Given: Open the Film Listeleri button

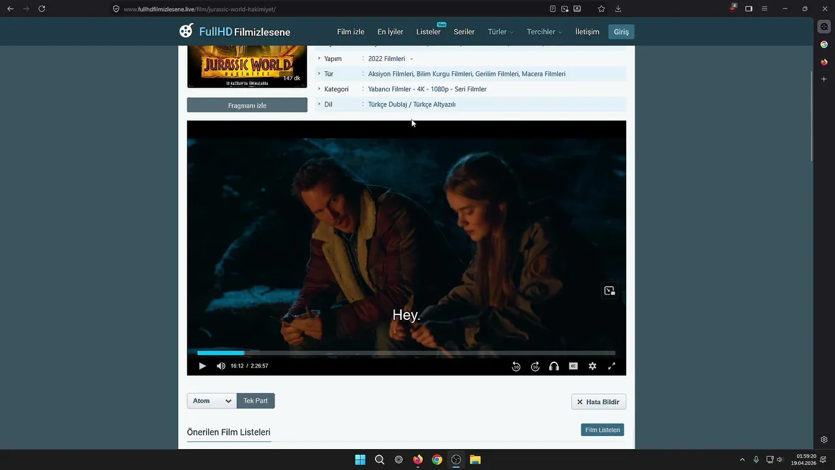Looking at the screenshot, I should click(602, 430).
